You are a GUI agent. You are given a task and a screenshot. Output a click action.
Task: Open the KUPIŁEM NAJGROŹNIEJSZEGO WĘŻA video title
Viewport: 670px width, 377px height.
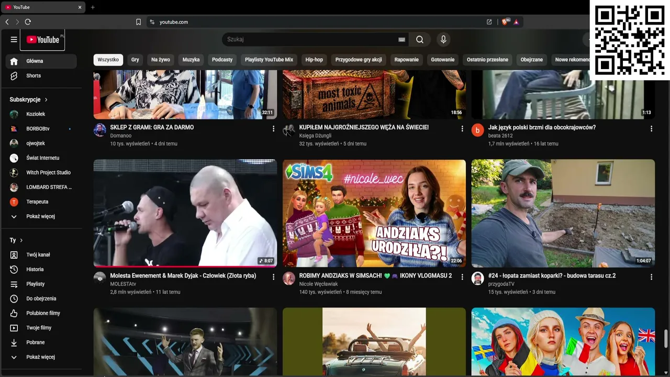[x=364, y=127]
